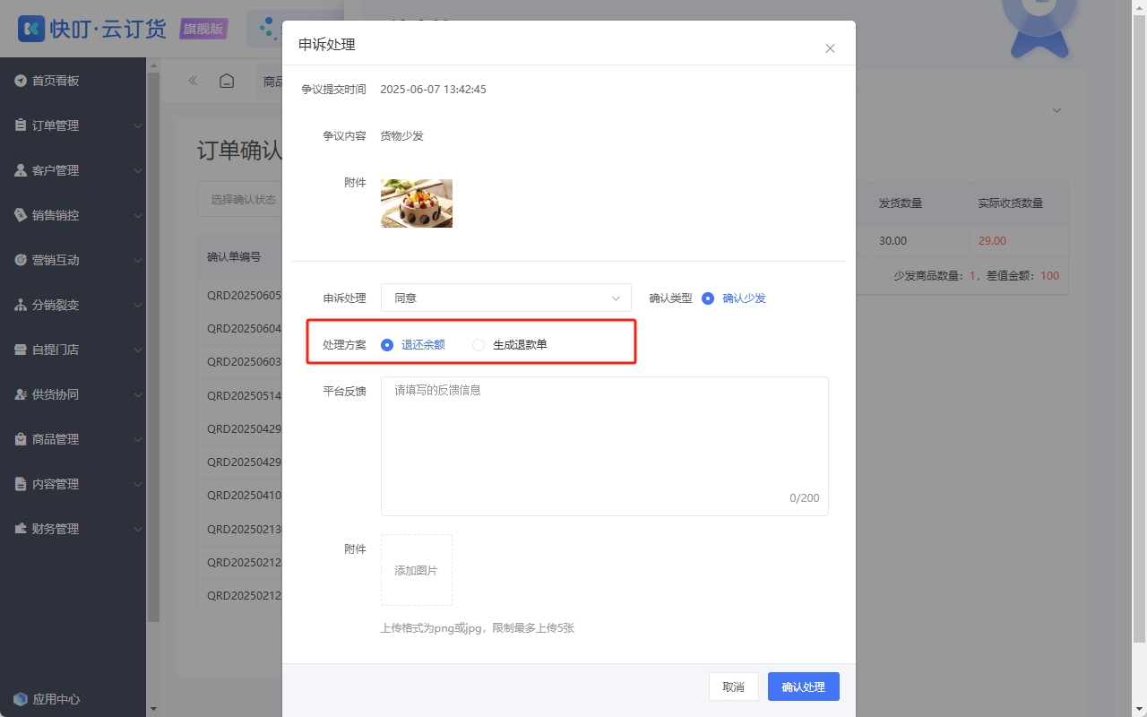Open the 申诉处理 dropdown showing 同意
Viewport: 1147px width, 717px height.
(x=505, y=298)
